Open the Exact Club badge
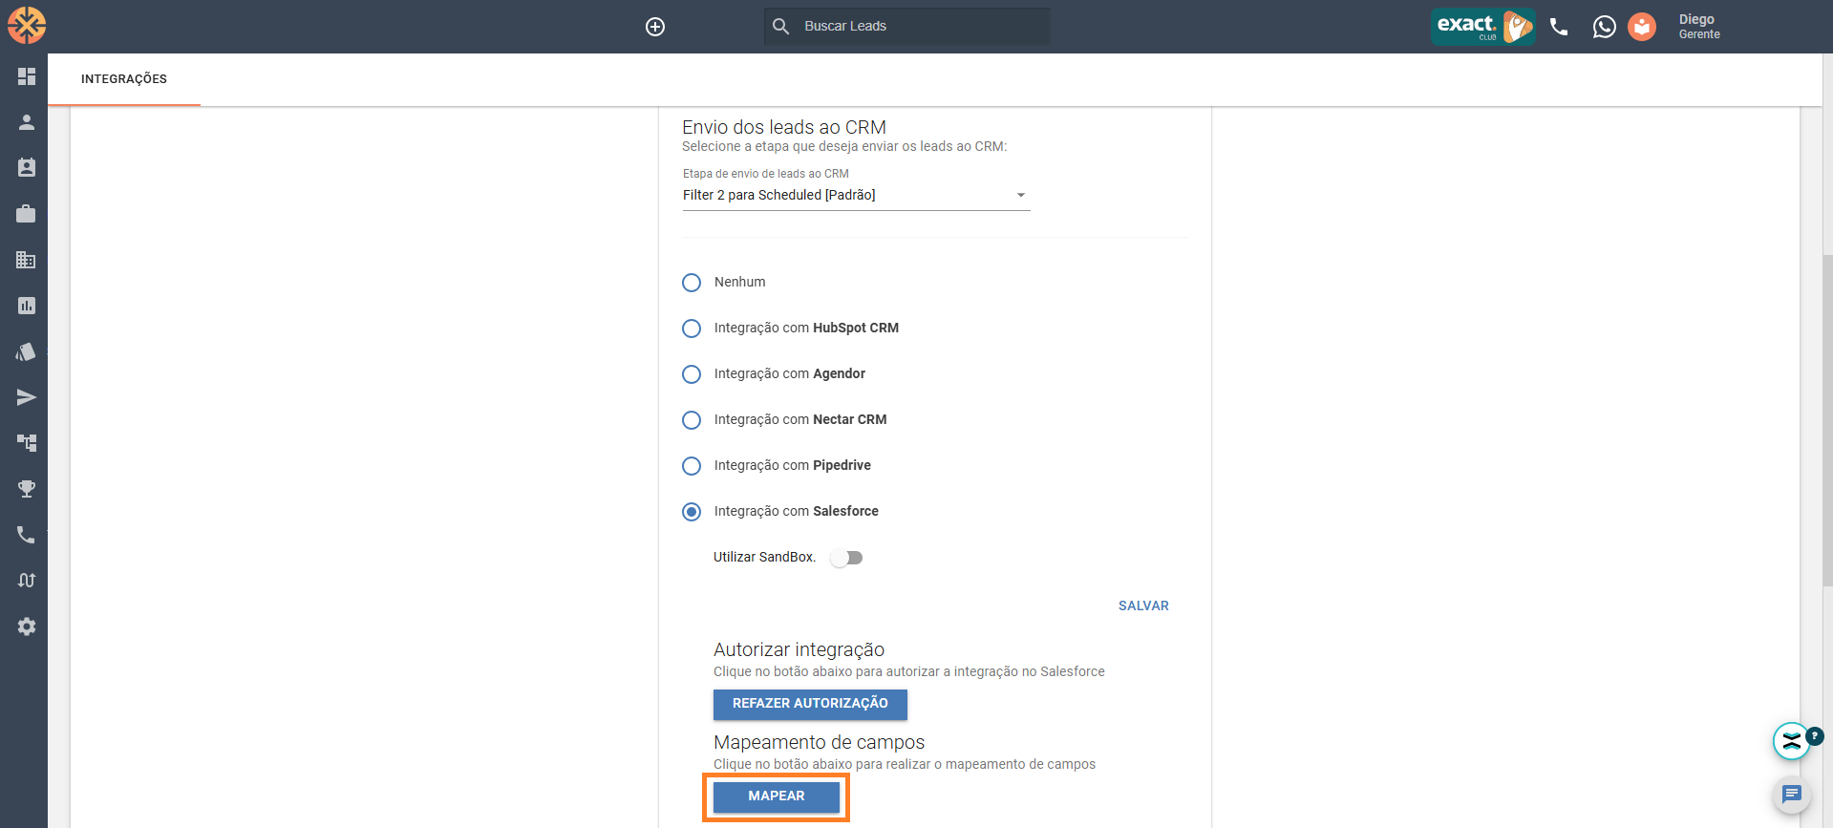1833x828 pixels. pos(1482,27)
